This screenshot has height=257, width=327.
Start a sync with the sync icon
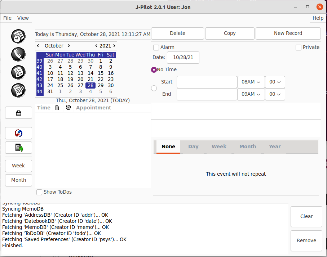[x=18, y=133]
